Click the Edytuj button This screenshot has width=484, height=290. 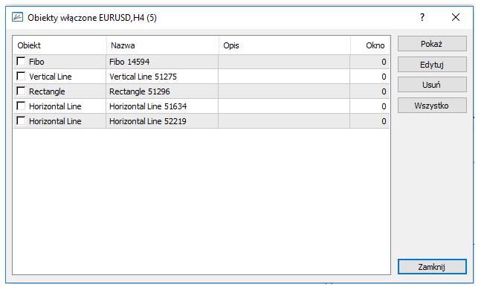click(x=432, y=65)
